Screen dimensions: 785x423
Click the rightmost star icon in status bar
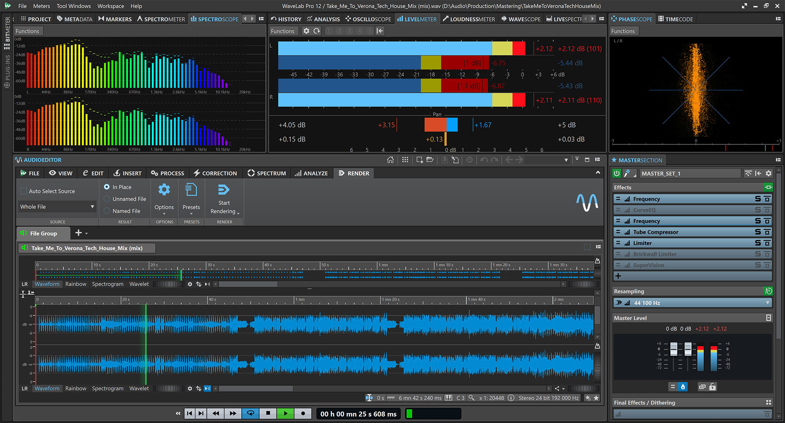[x=596, y=398]
